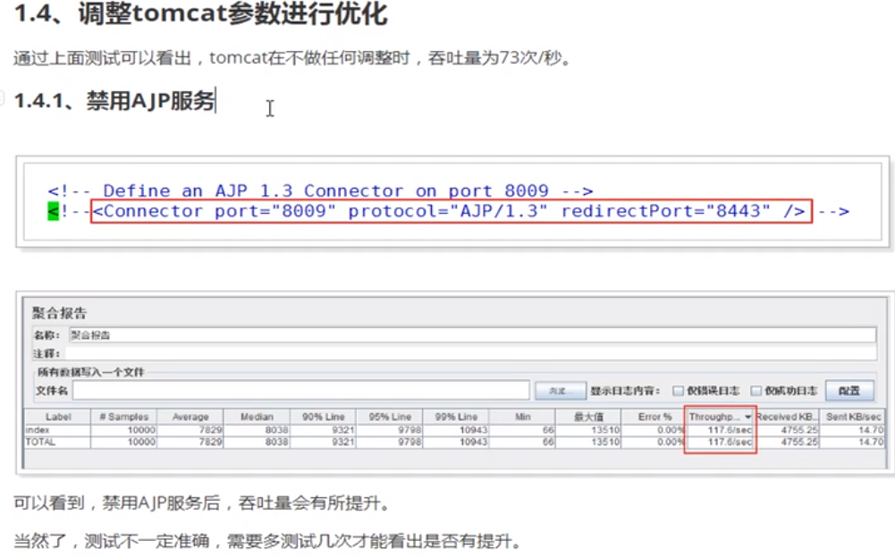
Task: Sort by the 99% Line column header
Action: (x=456, y=417)
